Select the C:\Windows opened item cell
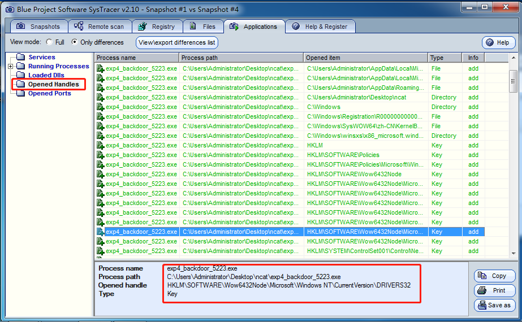522x322 pixels. coord(366,107)
